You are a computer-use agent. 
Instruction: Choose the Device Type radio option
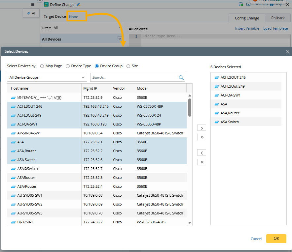tap(68, 66)
